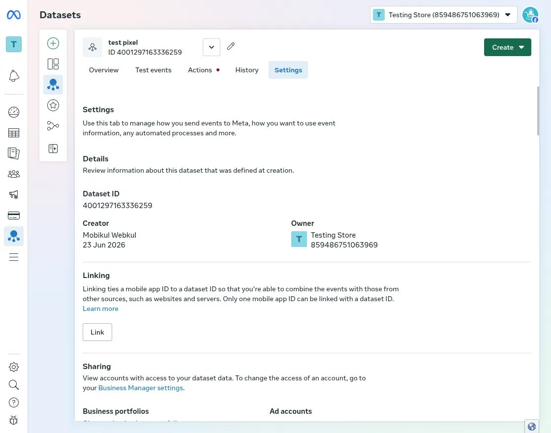Click the globe icon at bottom right

pyautogui.click(x=532, y=426)
